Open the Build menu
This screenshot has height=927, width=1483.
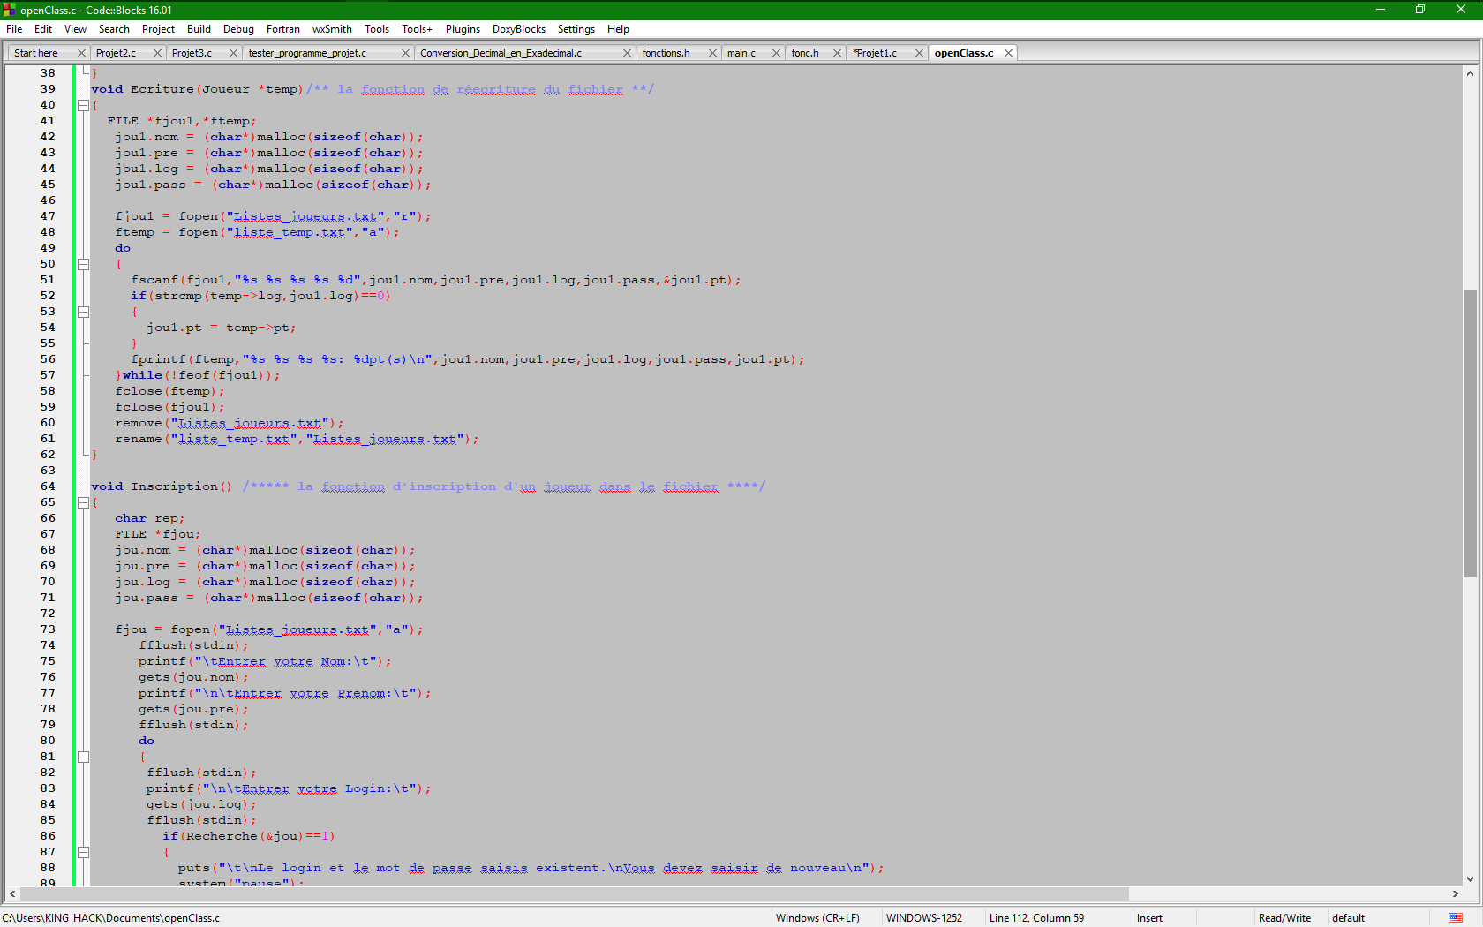199,29
